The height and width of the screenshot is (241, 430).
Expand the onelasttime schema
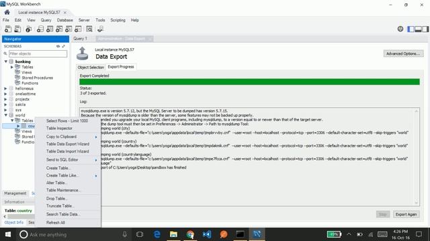point(5,94)
